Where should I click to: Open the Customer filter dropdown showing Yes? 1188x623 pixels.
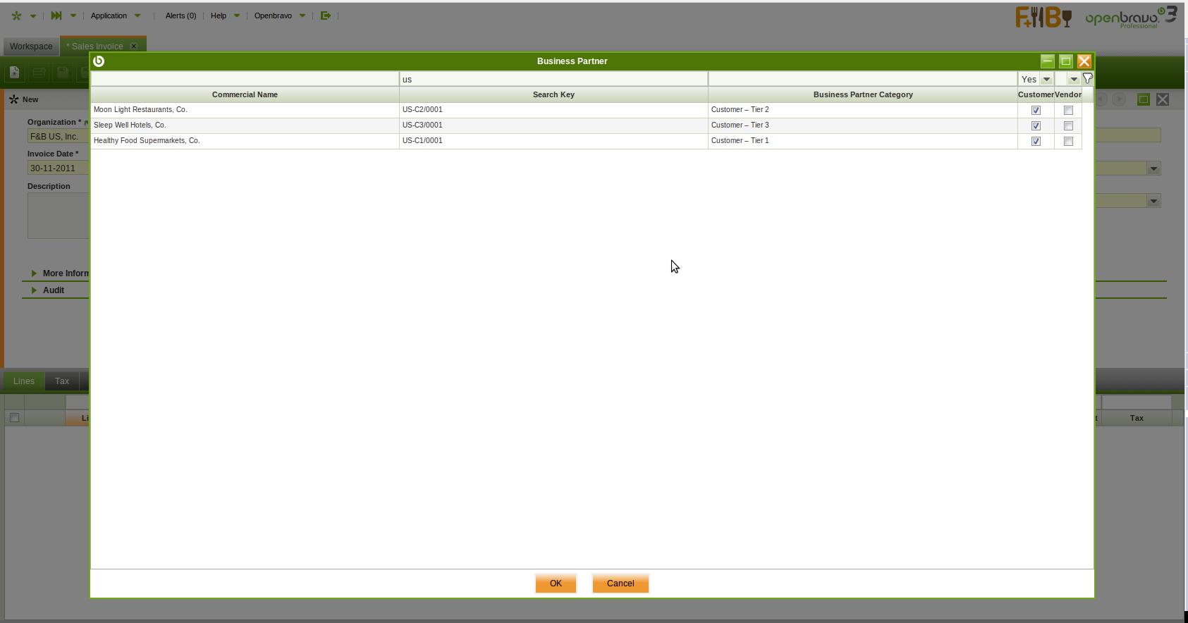pyautogui.click(x=1047, y=80)
